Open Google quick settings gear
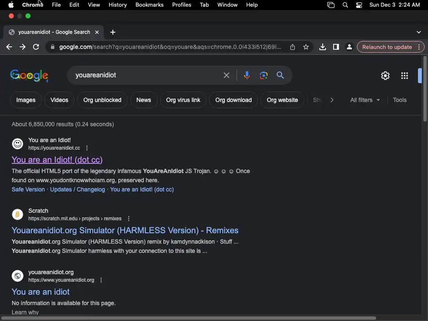This screenshot has height=321, width=428. coord(385,76)
